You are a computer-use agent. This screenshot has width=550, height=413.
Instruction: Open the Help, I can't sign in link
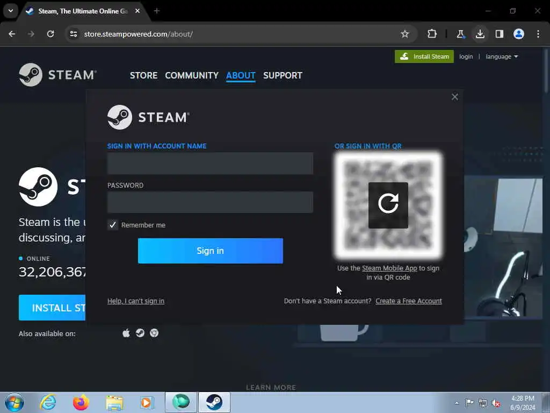click(136, 301)
